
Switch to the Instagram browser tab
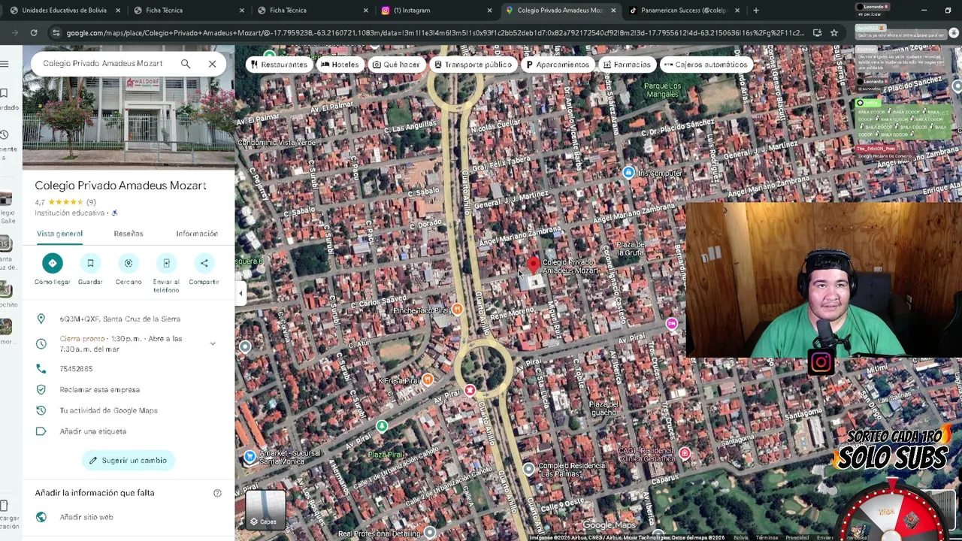pos(434,11)
